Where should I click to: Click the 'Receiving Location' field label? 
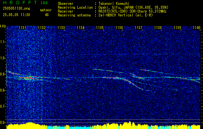75,7
